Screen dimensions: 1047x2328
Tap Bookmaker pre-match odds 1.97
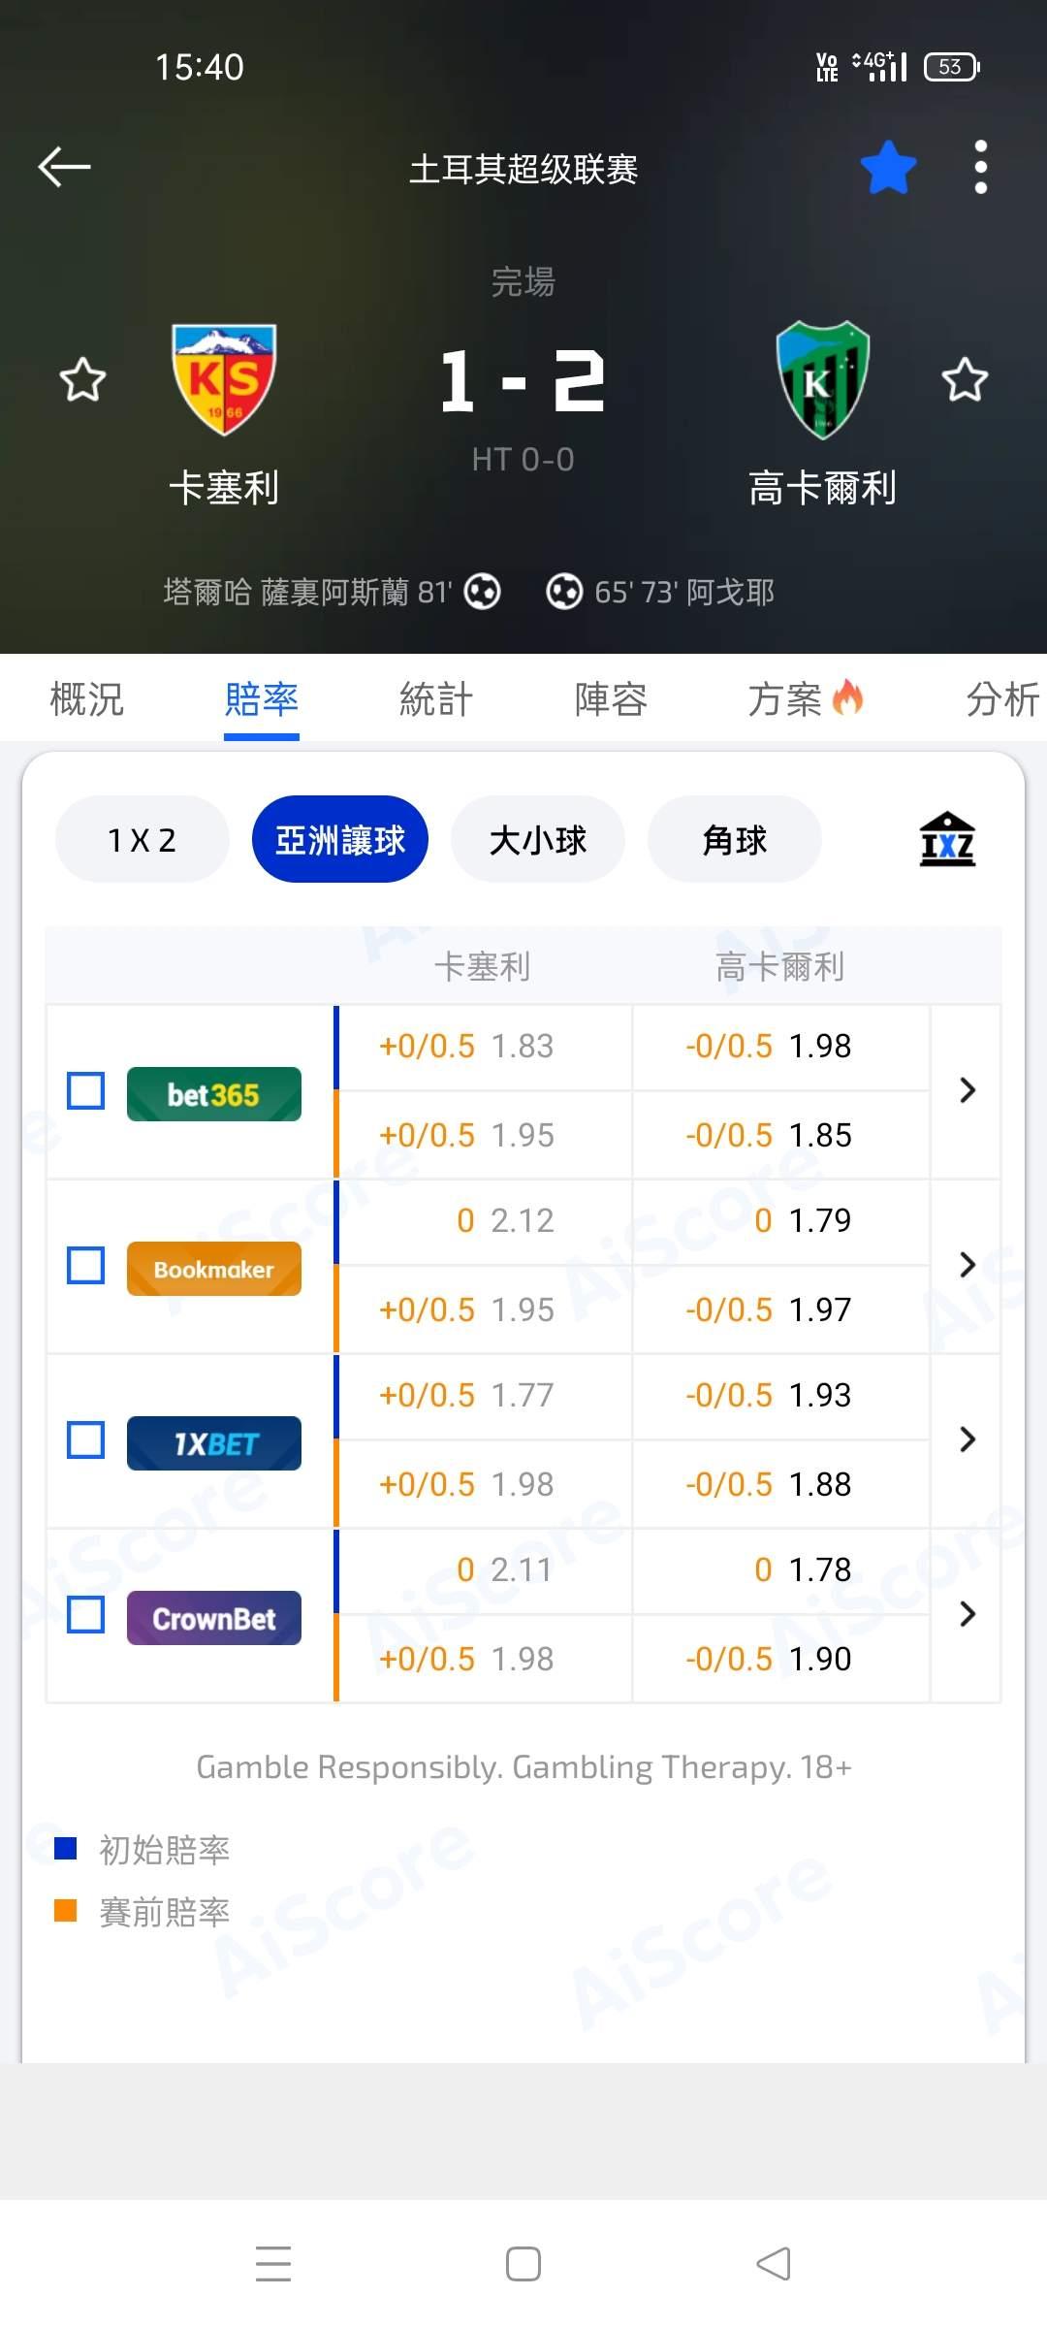tap(820, 1309)
